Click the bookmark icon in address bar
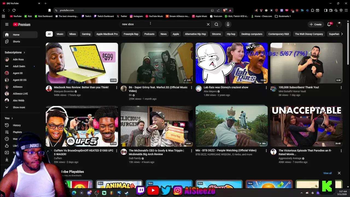The width and height of the screenshot is (350, 197). [x=49, y=10]
